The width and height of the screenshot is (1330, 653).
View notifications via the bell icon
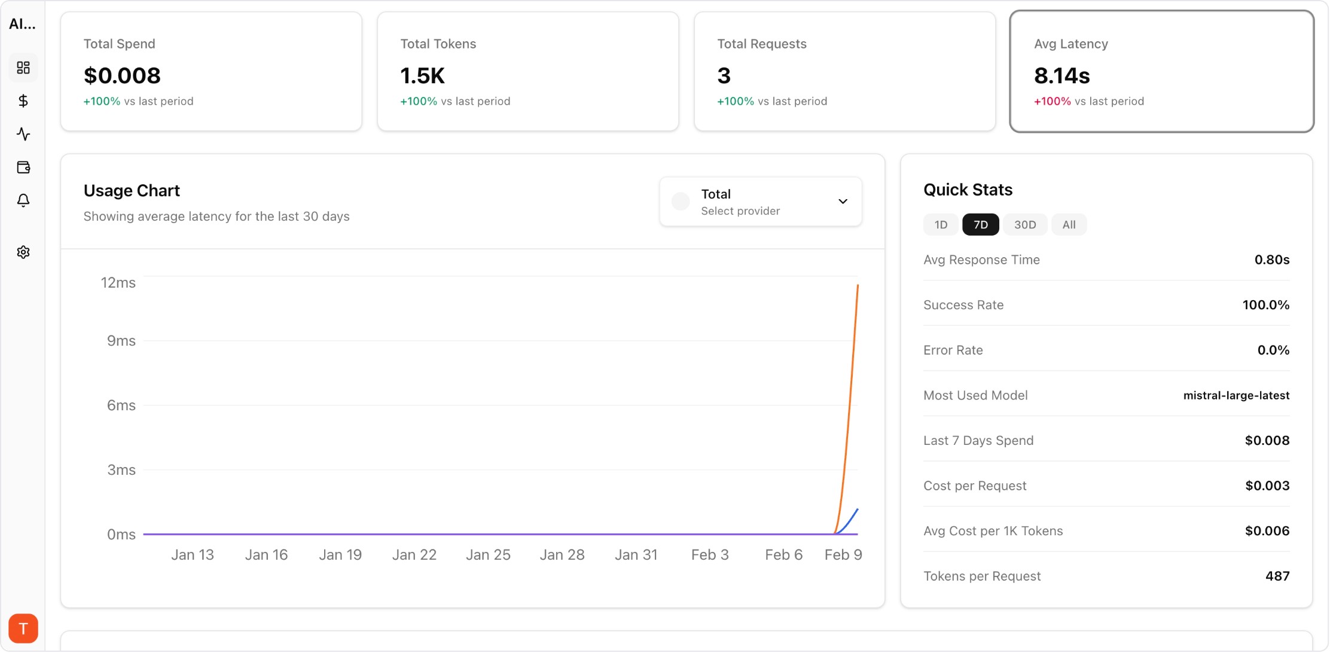23,201
